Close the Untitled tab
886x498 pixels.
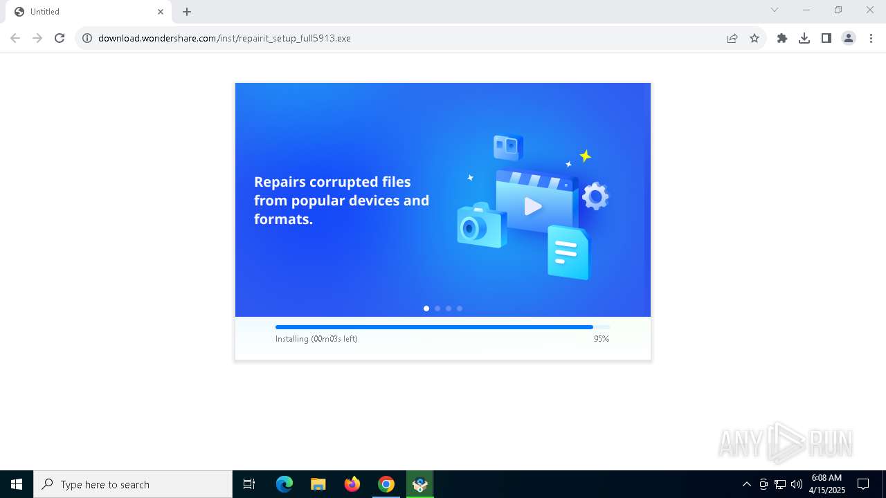pyautogui.click(x=161, y=12)
